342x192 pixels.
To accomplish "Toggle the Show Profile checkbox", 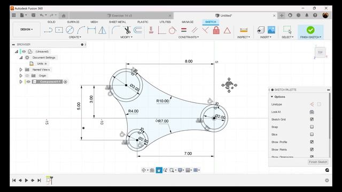I will [312, 142].
